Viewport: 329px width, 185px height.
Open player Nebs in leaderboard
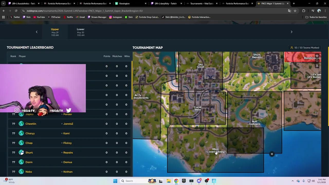click(x=29, y=172)
